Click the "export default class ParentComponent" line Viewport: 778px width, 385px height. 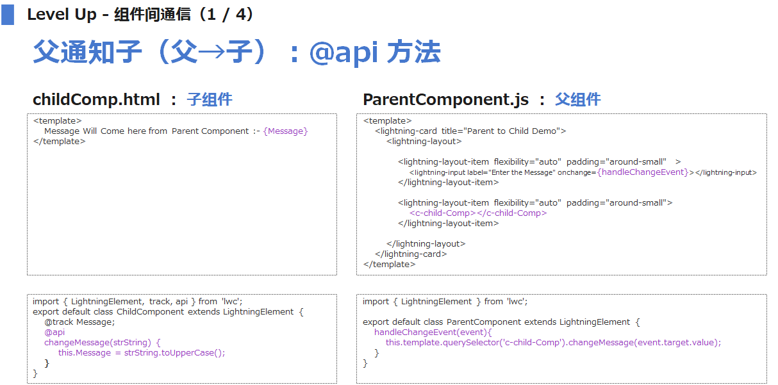tap(501, 322)
